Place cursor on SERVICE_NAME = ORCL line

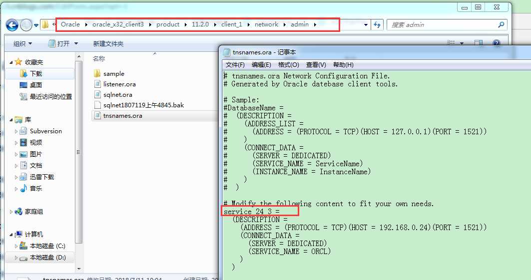[290, 251]
